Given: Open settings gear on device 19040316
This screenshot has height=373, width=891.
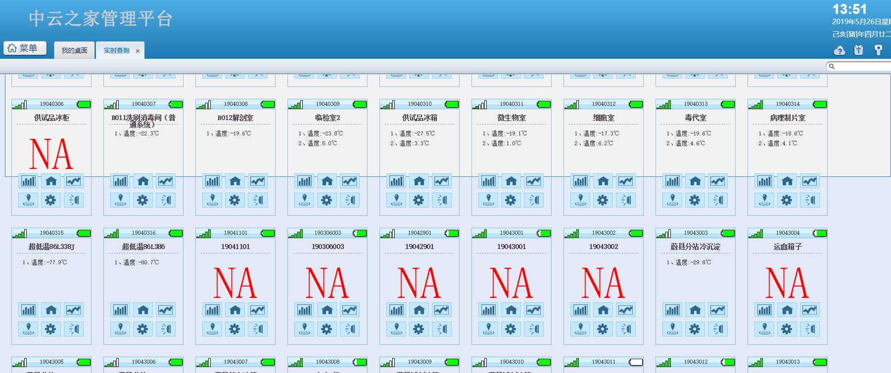Looking at the screenshot, I should pos(142,329).
